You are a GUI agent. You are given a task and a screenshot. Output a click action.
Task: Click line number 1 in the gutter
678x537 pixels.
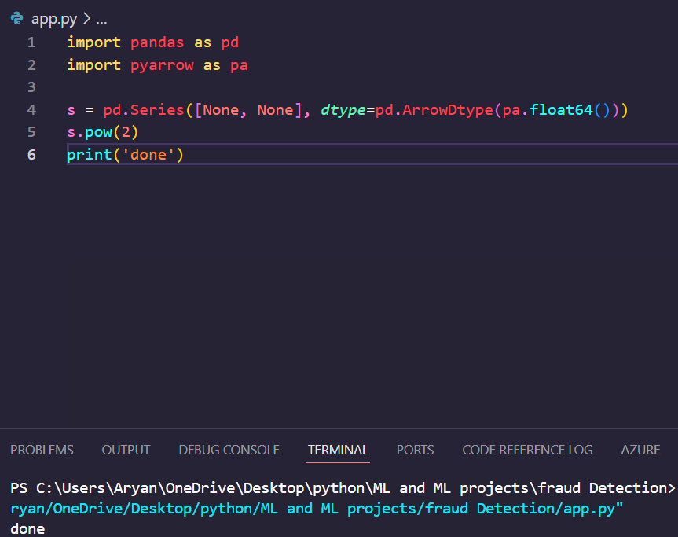(31, 42)
